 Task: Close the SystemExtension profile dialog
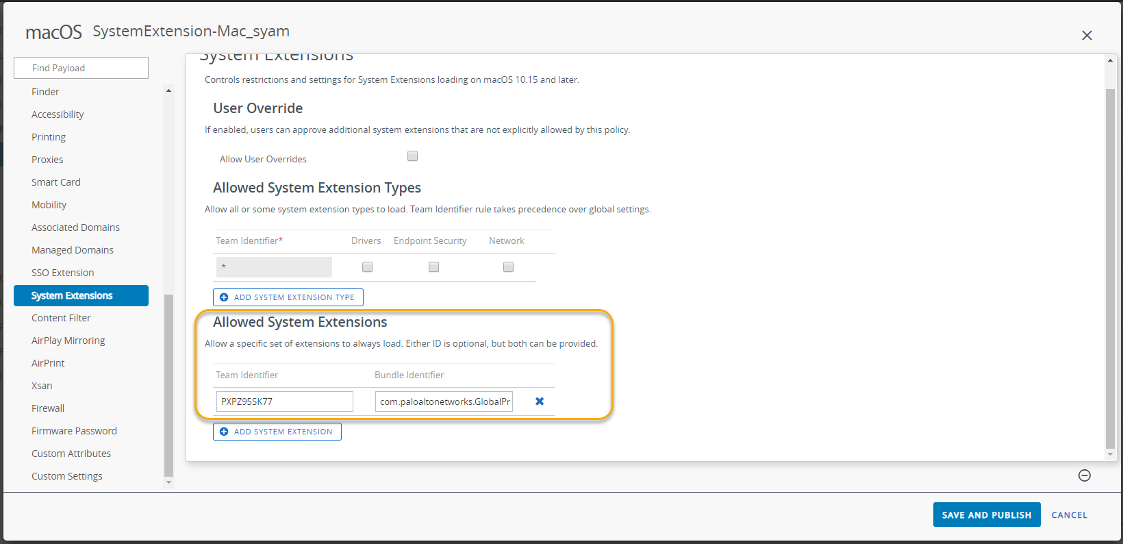point(1087,36)
